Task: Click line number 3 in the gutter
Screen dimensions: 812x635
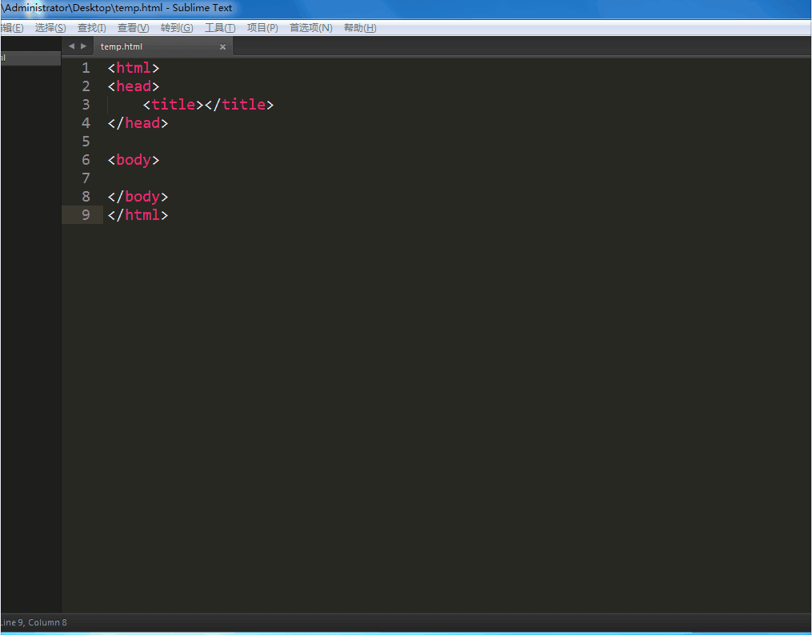Action: pyautogui.click(x=86, y=105)
